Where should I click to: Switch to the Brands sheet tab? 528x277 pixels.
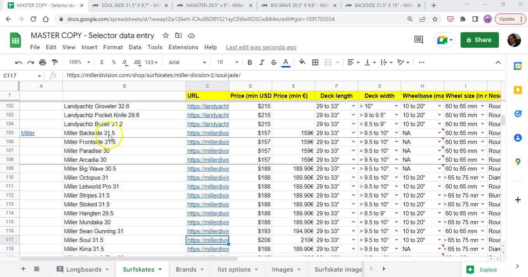pyautogui.click(x=186, y=269)
